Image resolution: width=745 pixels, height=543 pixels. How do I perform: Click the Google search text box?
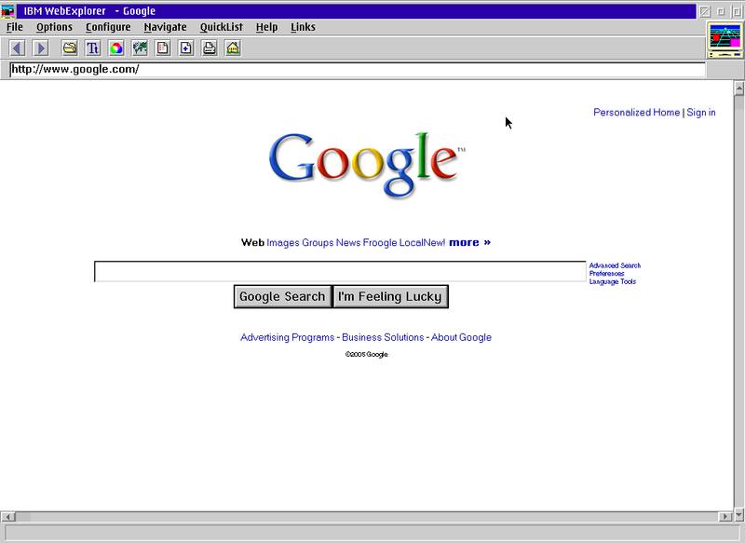click(340, 271)
